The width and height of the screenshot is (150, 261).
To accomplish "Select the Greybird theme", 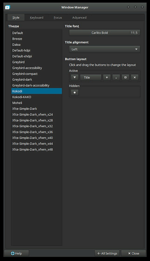I will [x=37, y=62].
